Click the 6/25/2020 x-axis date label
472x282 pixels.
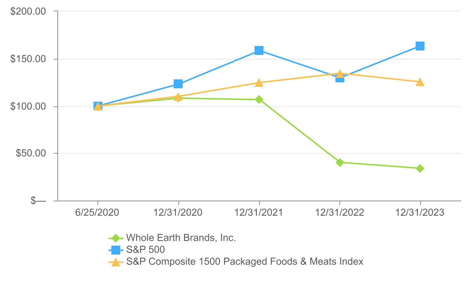click(x=98, y=213)
